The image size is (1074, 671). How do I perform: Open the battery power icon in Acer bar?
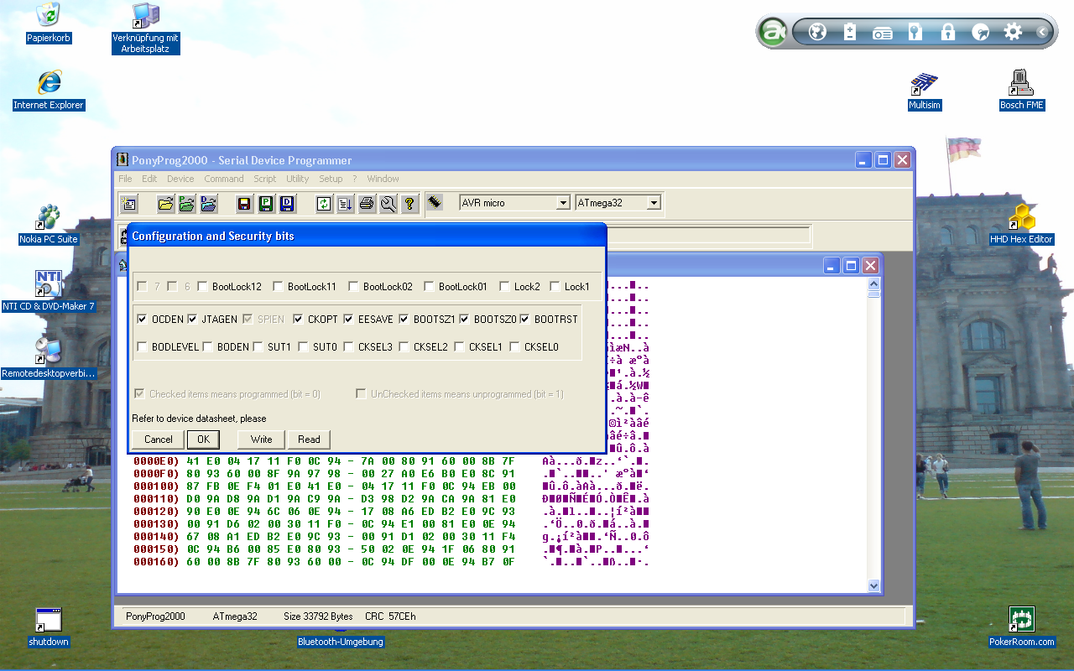(850, 32)
